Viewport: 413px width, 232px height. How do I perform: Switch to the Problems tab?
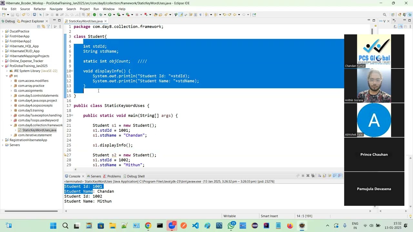tap(112, 176)
